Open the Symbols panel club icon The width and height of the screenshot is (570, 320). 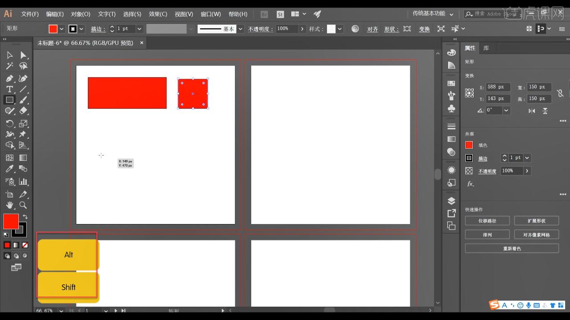pos(451,108)
